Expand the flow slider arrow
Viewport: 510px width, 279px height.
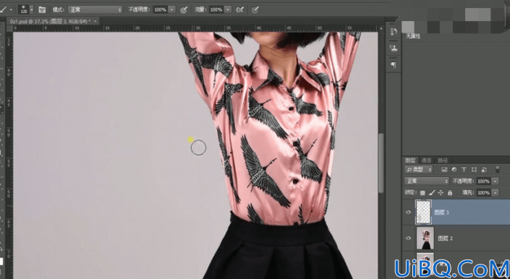(228, 9)
